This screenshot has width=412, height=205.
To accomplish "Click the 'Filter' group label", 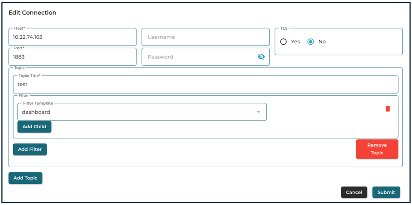I will (x=24, y=96).
